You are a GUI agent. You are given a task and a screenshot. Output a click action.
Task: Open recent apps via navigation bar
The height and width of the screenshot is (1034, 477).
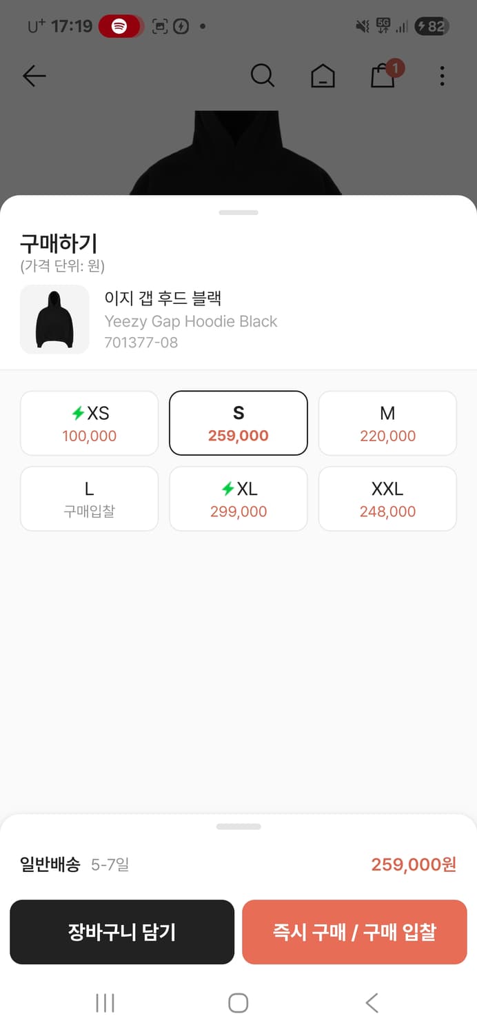point(104,1004)
